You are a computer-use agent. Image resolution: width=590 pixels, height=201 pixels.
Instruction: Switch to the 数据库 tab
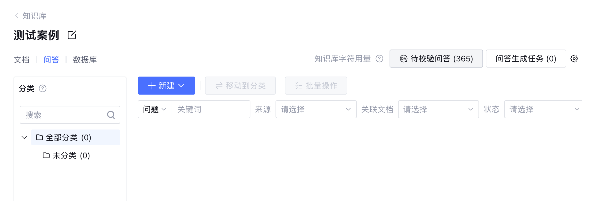[x=85, y=60]
